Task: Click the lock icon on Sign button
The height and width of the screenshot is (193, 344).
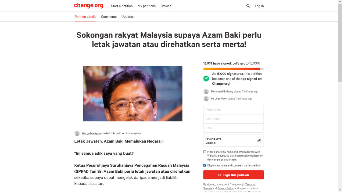Action: tap(220, 175)
